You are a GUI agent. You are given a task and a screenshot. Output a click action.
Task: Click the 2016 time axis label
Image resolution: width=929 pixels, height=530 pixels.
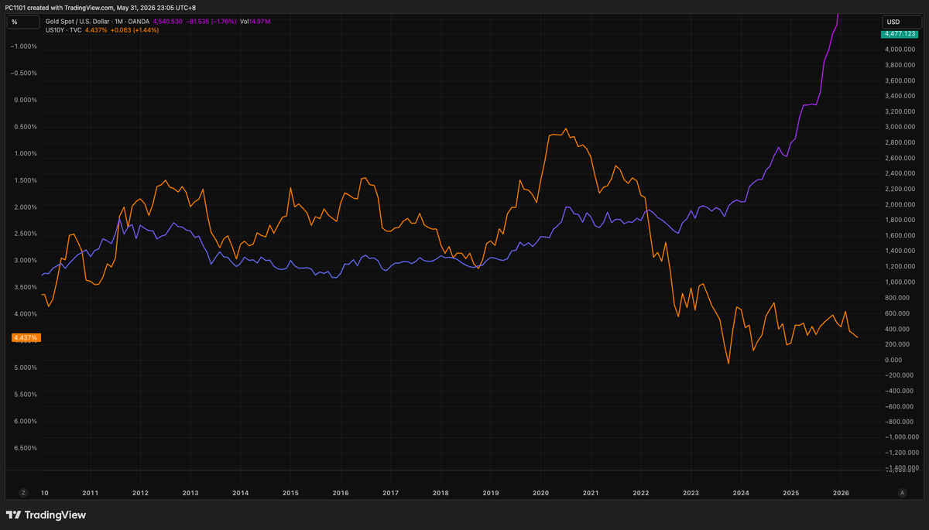click(x=340, y=492)
